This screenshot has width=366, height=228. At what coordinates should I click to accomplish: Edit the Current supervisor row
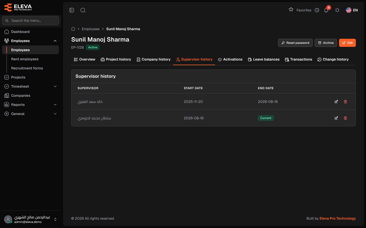pyautogui.click(x=336, y=118)
